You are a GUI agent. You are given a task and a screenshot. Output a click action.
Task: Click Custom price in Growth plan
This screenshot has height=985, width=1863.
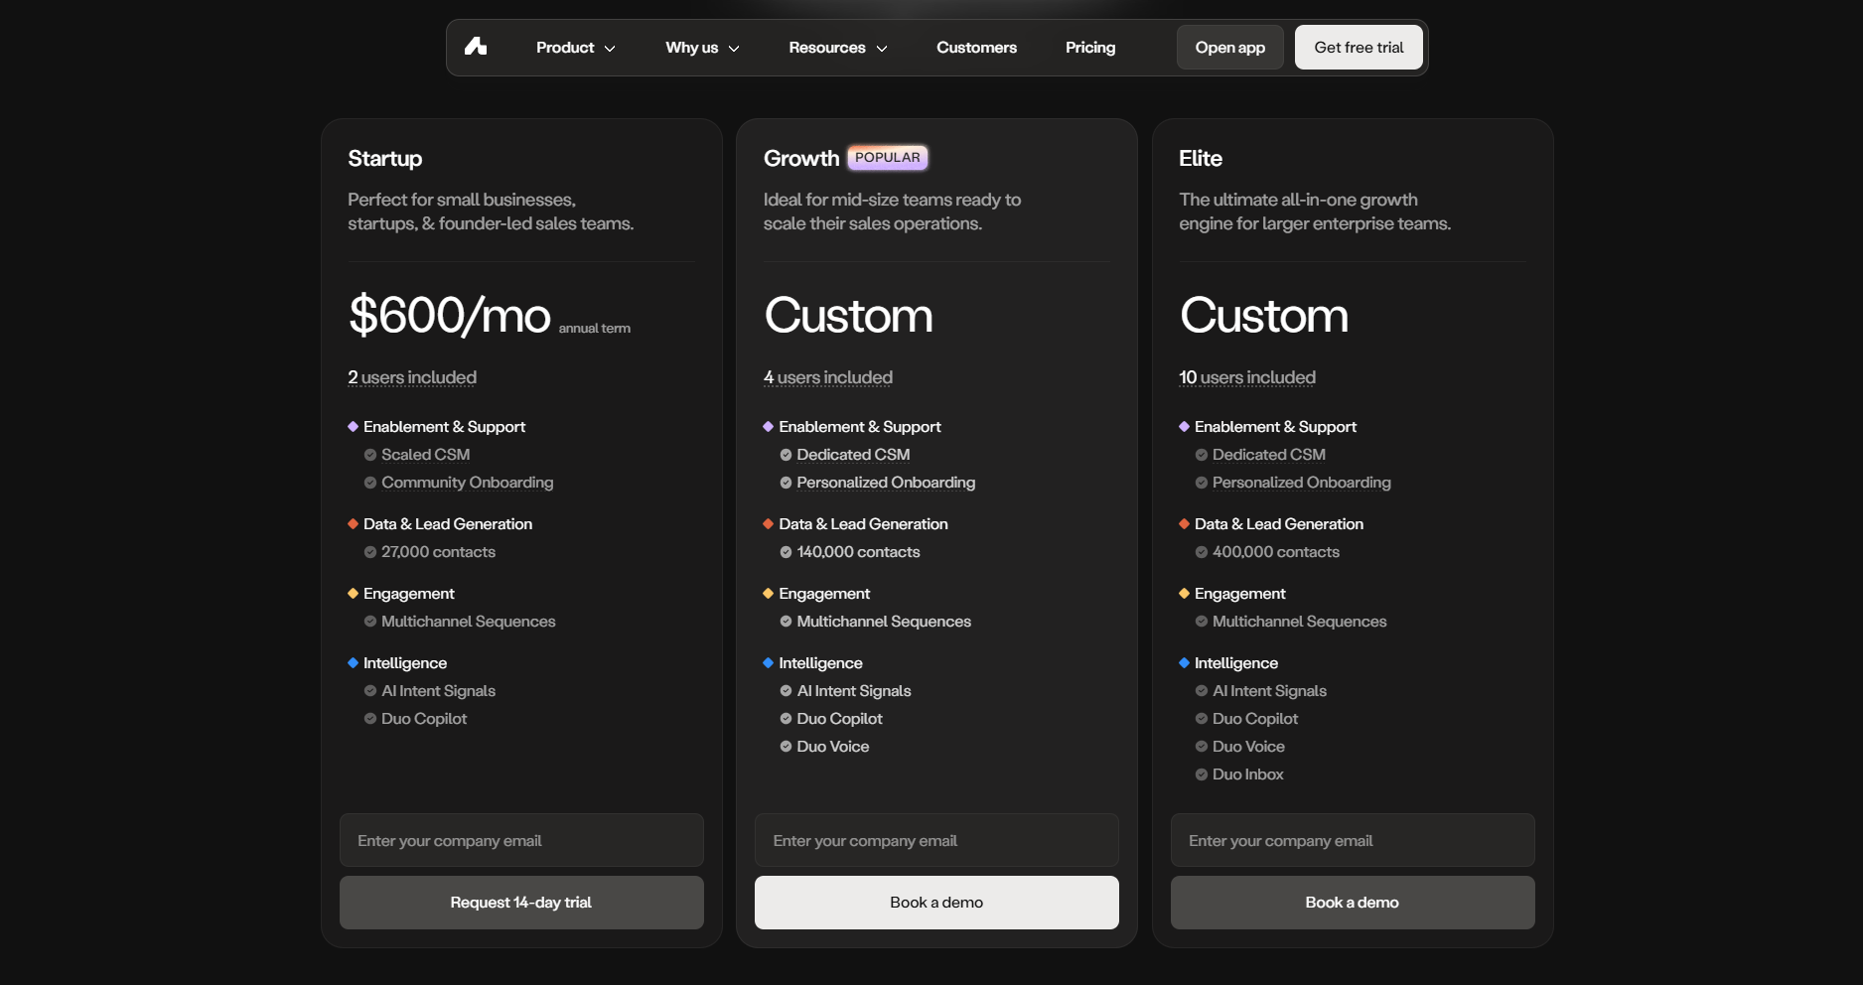point(849,316)
